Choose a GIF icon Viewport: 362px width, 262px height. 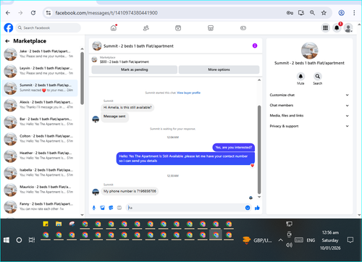point(119,208)
